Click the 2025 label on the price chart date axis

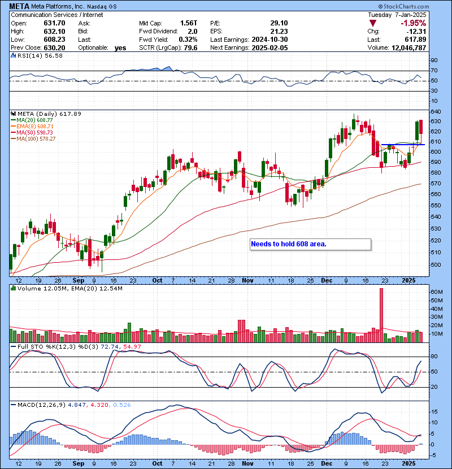click(x=409, y=281)
